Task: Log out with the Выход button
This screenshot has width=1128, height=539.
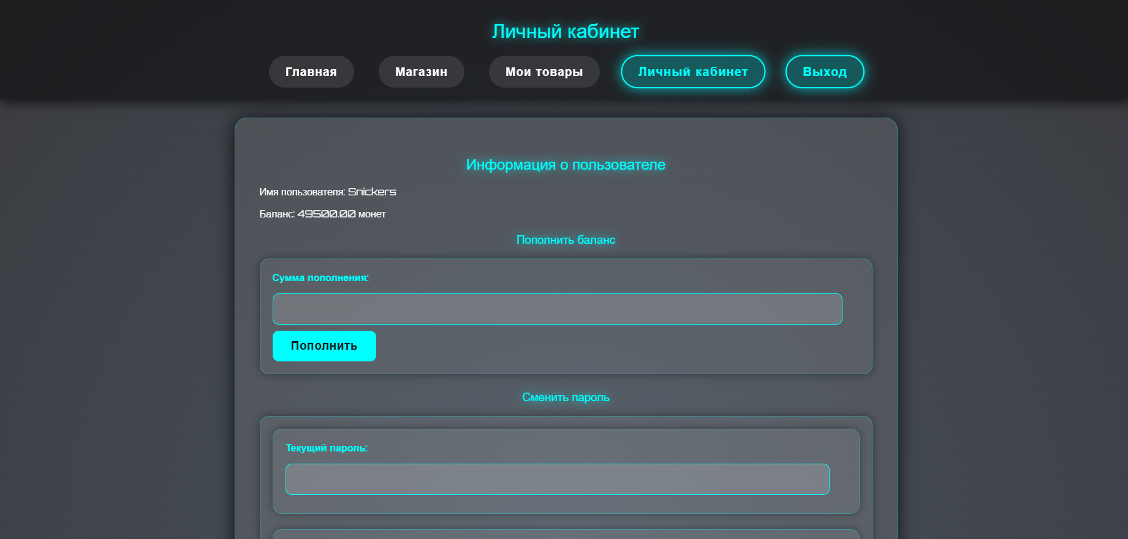Action: [x=824, y=72]
